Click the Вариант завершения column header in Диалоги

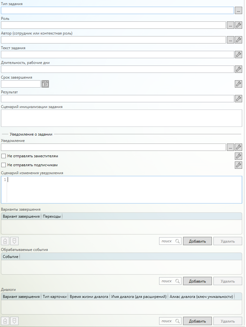pyautogui.click(x=21, y=297)
